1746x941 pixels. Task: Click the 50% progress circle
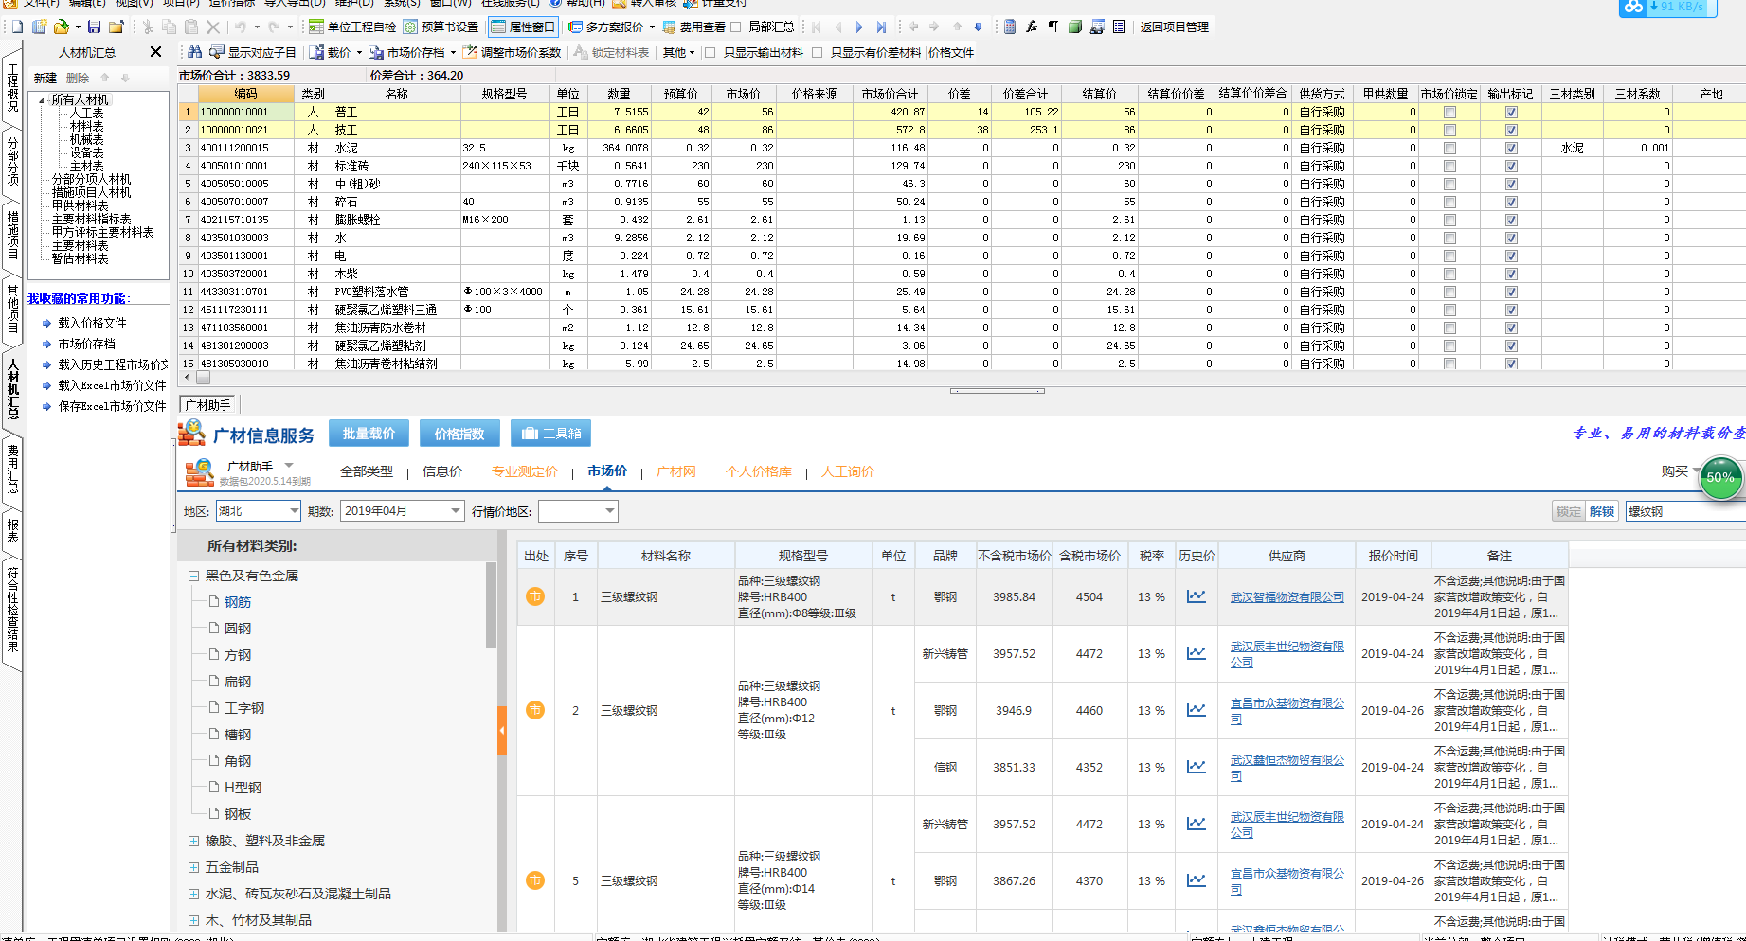pos(1719,477)
